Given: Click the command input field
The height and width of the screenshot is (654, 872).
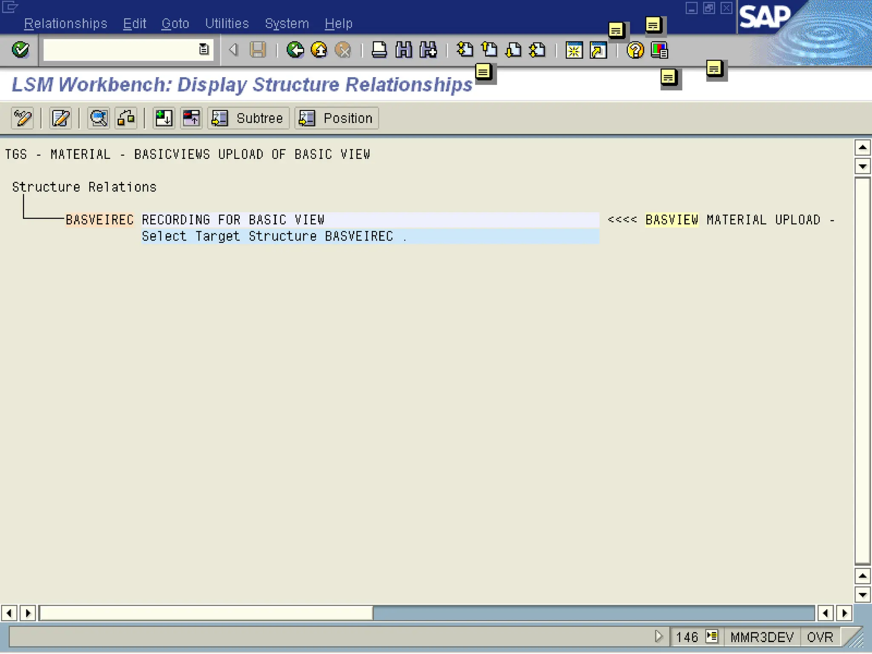Looking at the screenshot, I should [x=120, y=50].
